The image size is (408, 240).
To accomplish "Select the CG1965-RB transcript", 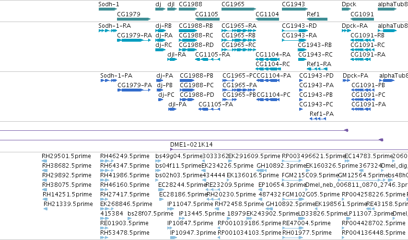I will click(x=239, y=40).
